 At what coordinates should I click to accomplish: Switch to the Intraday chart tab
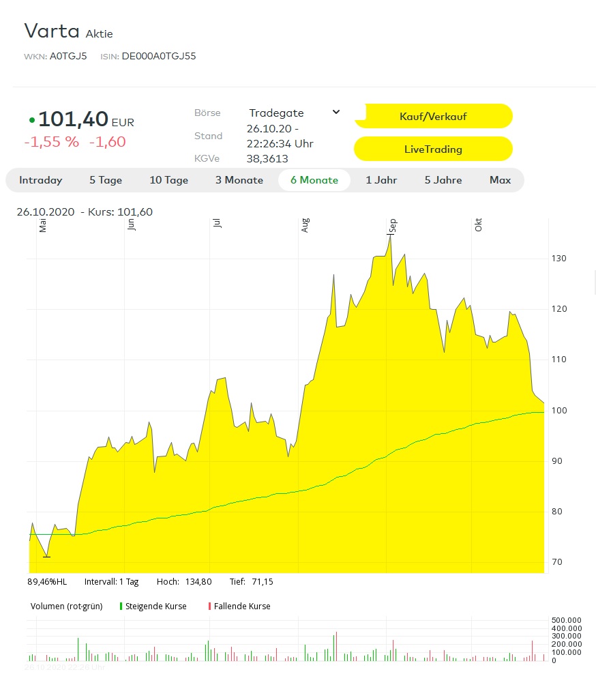[41, 180]
